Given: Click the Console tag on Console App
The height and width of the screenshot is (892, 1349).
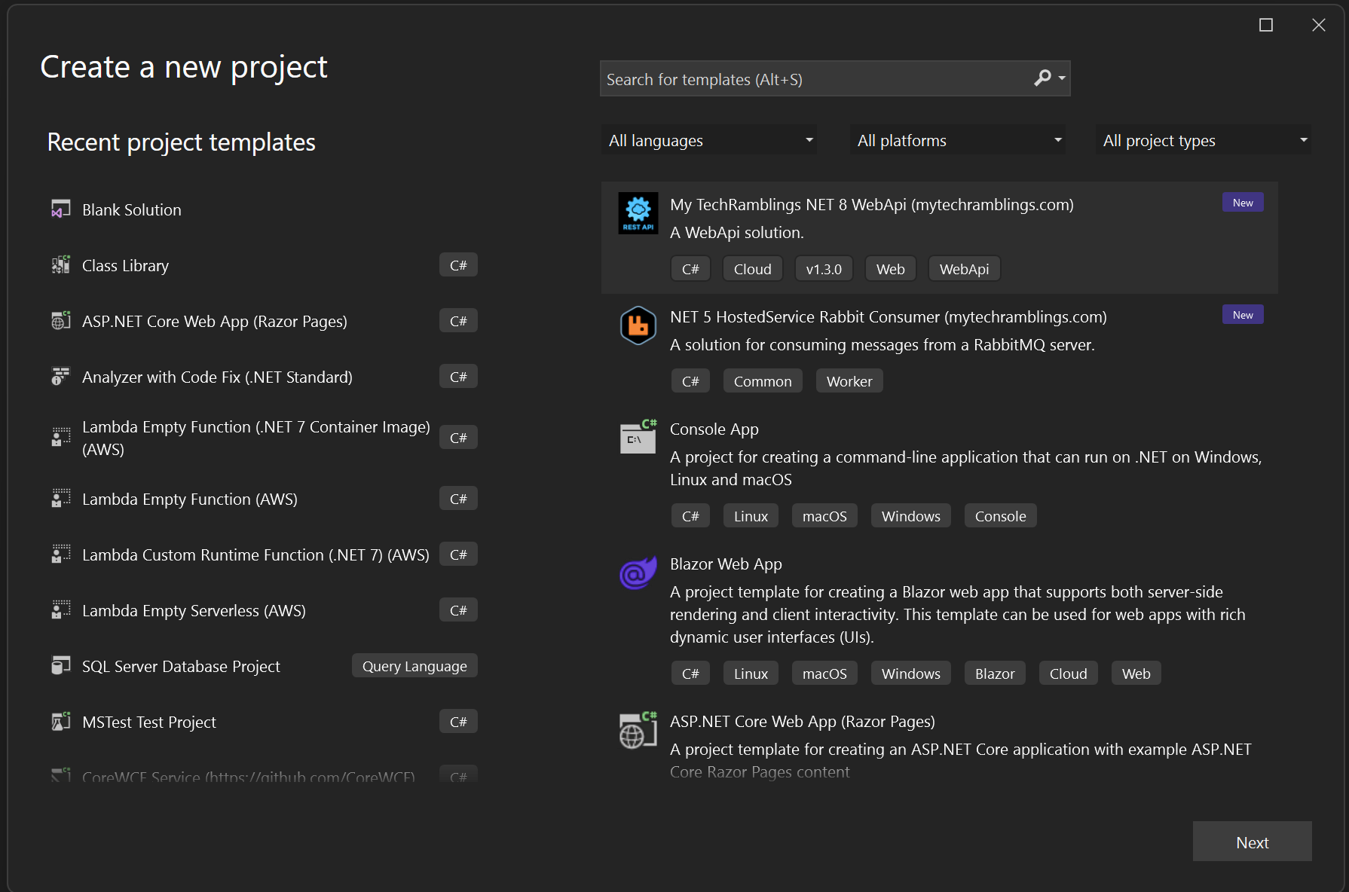Looking at the screenshot, I should point(1000,516).
